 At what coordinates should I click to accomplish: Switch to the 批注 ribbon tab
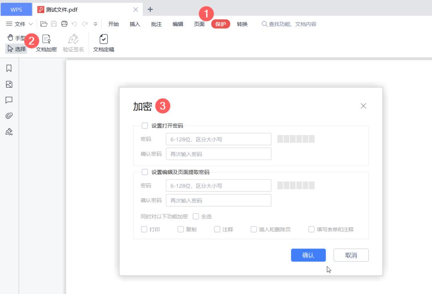tap(156, 24)
